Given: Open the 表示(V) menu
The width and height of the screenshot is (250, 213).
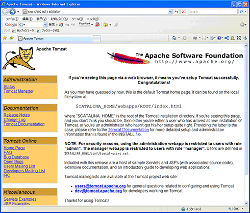Looking at the screenshot, I should pos(41,19).
